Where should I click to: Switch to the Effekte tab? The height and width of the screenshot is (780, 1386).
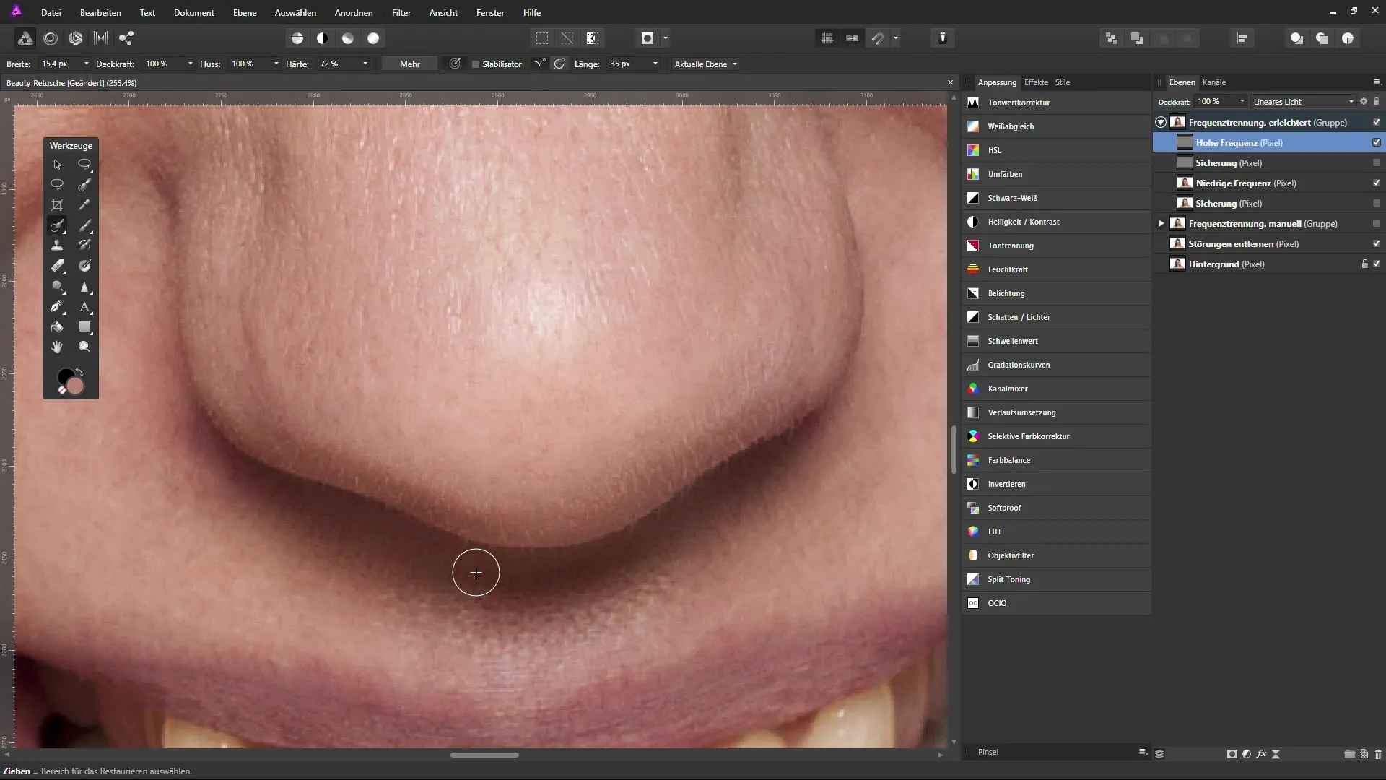pyautogui.click(x=1036, y=82)
